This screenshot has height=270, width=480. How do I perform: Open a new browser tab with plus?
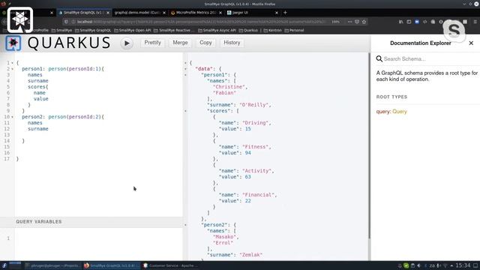(285, 13)
